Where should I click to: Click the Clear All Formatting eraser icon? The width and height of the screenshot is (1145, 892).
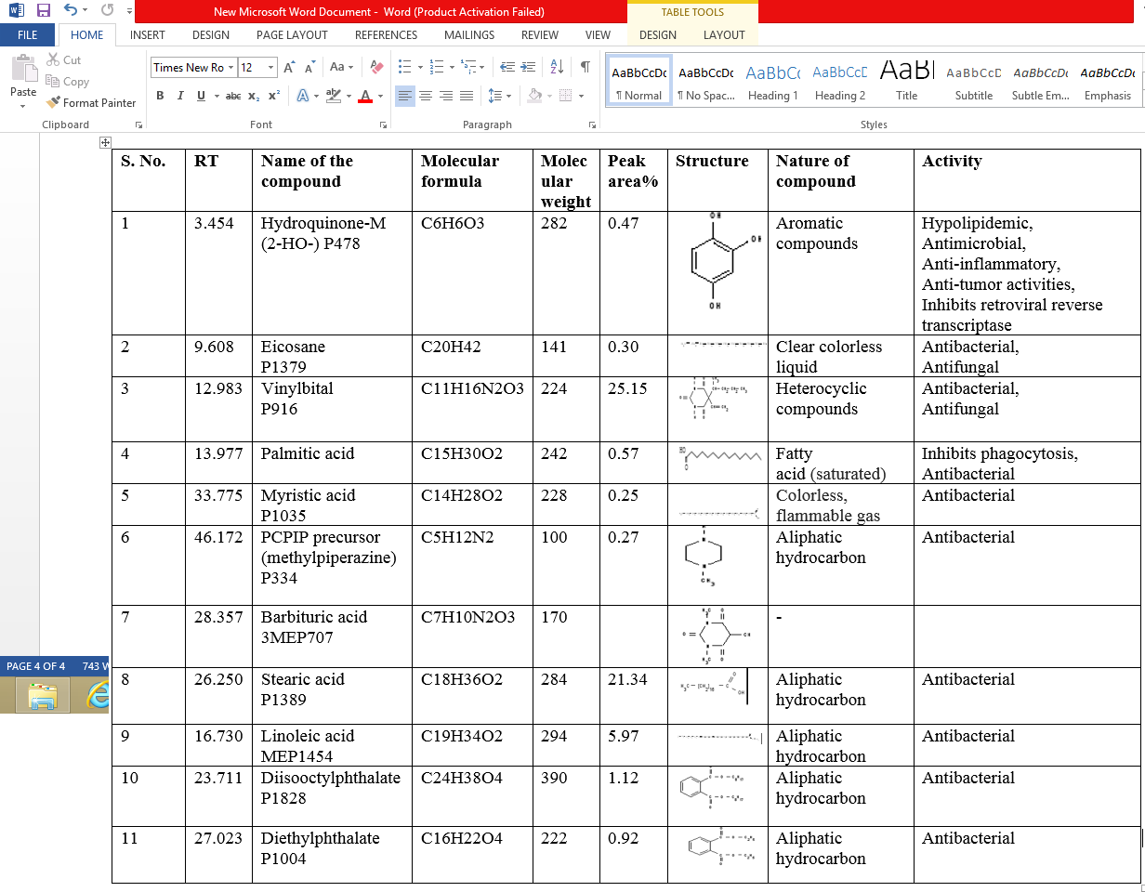376,67
